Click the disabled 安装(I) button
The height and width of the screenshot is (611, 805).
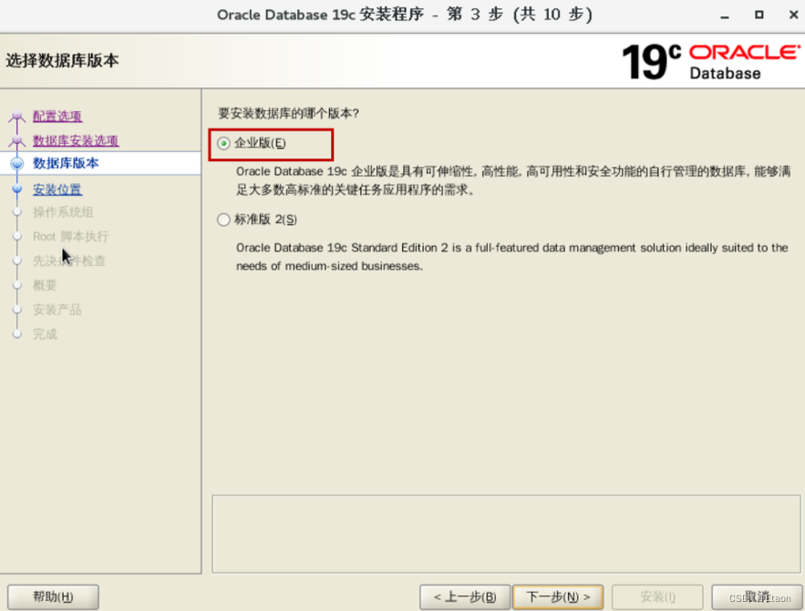pyautogui.click(x=657, y=597)
